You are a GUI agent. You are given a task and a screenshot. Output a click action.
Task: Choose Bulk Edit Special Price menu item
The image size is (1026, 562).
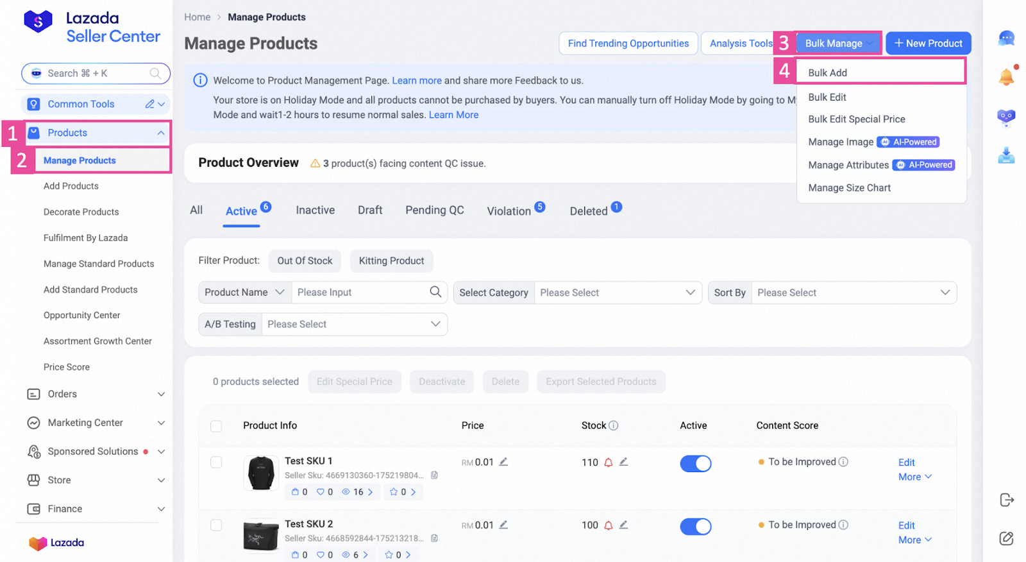tap(856, 119)
